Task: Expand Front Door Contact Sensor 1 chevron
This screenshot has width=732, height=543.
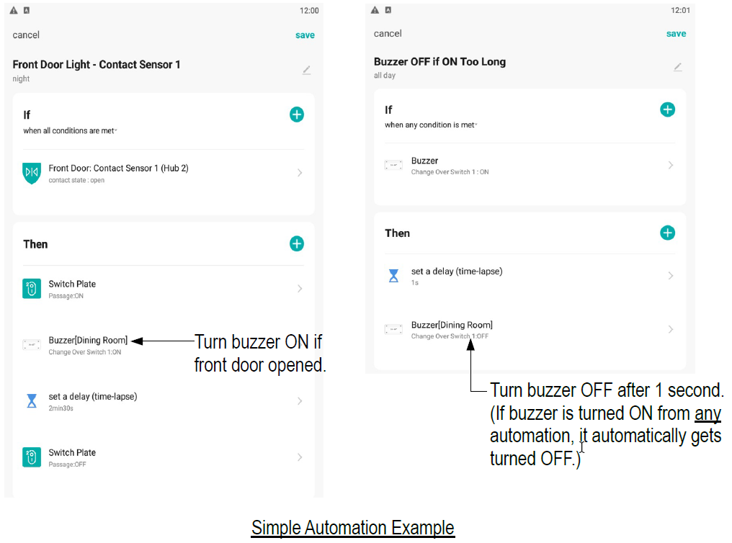Action: 300,173
